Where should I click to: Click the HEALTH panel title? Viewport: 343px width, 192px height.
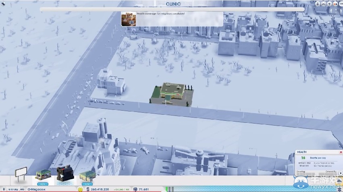(x=301, y=152)
